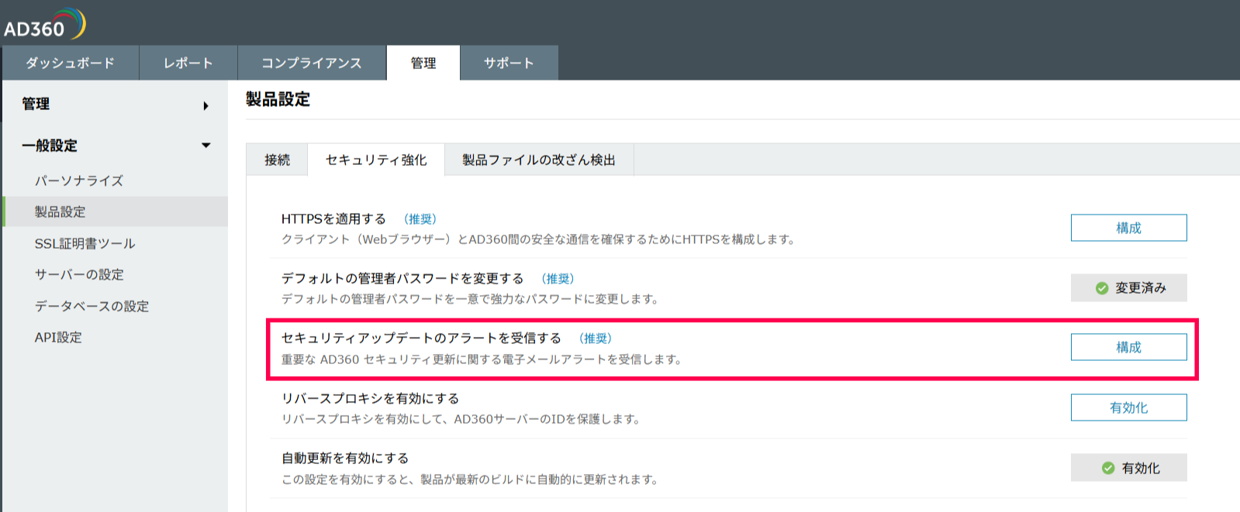Screen dimensions: 1240x512
Task: Open データベースの設定 in the sidebar
Action: (x=92, y=306)
